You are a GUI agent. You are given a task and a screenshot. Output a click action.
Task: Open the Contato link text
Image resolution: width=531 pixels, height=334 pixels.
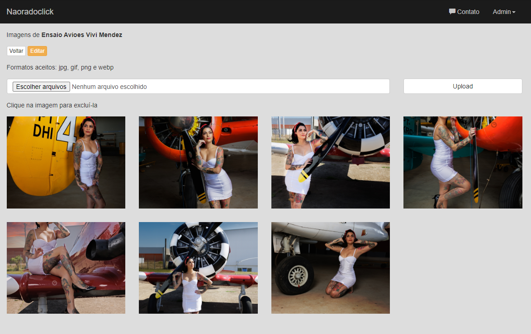click(x=468, y=12)
